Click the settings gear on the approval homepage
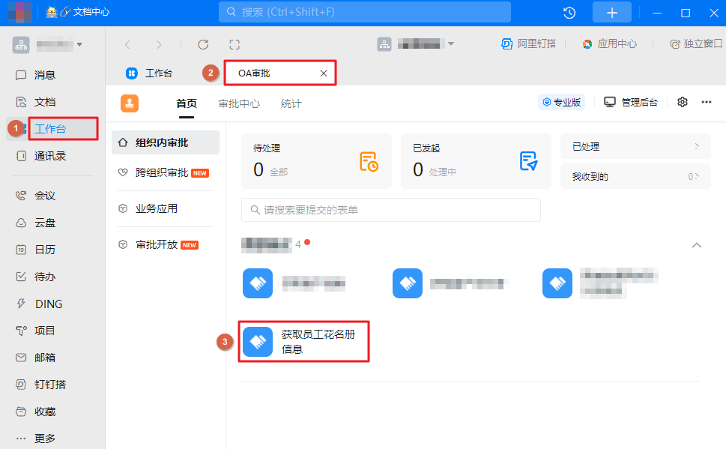The height and width of the screenshot is (449, 726). 681,103
